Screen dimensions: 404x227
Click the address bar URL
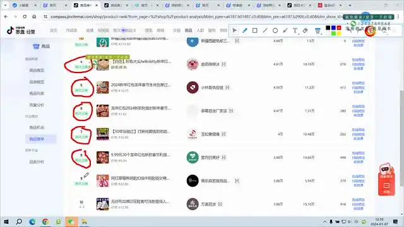(196, 16)
